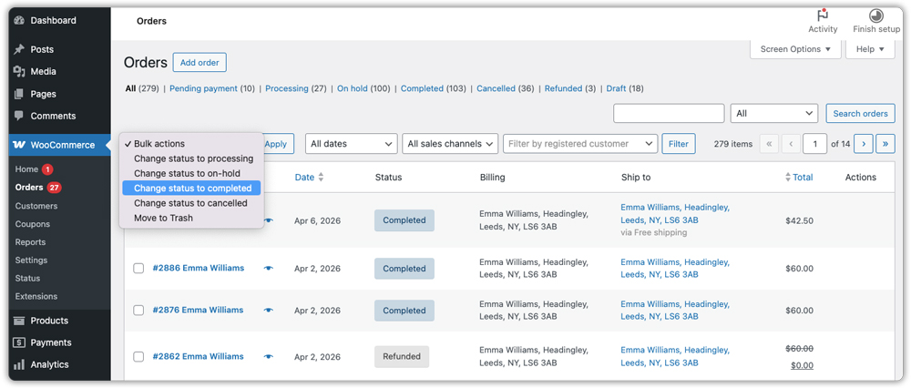Viewport: 911px width, 388px height.
Task: Click the Comments bubble icon
Action: click(x=19, y=116)
